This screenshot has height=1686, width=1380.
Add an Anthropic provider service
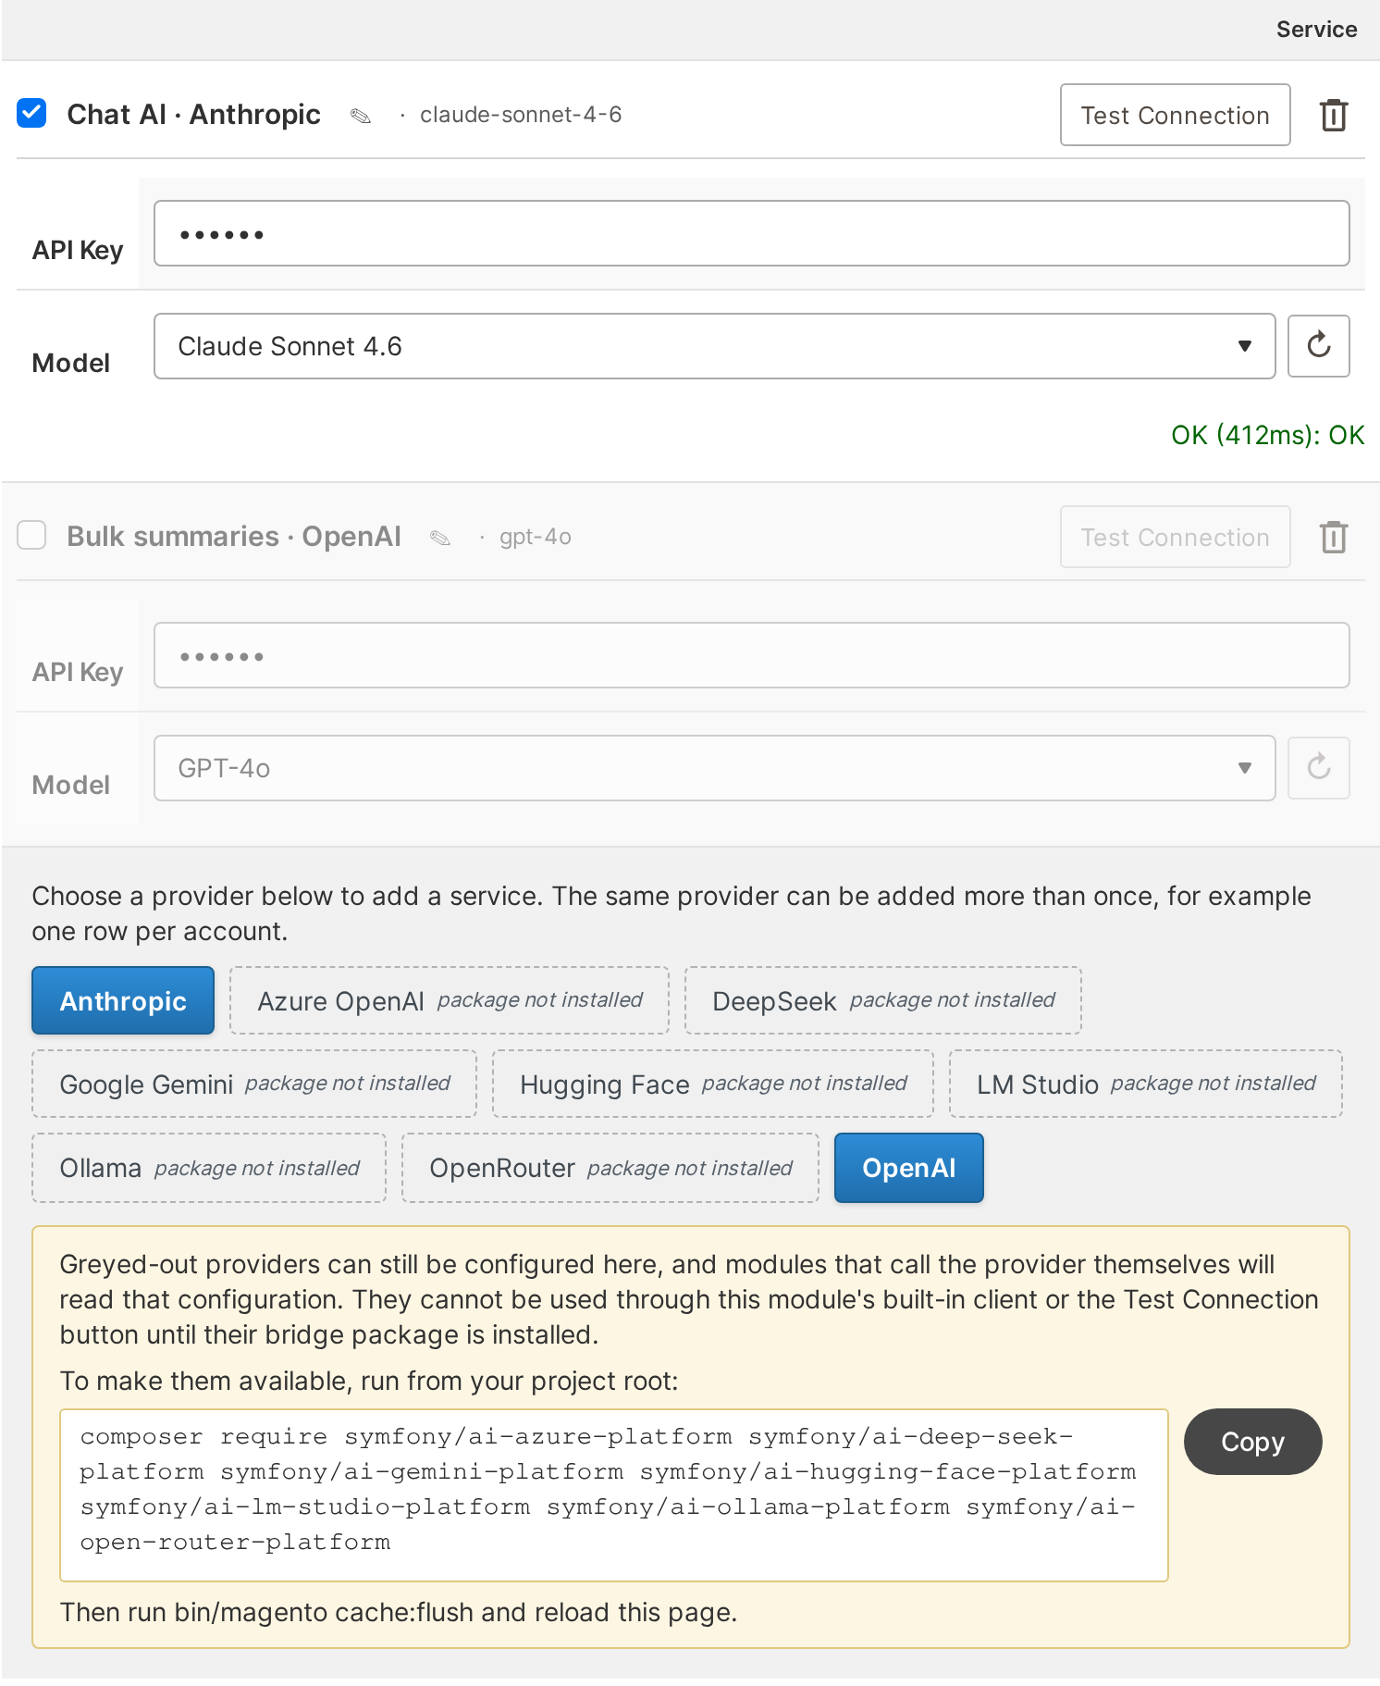pos(123,1000)
